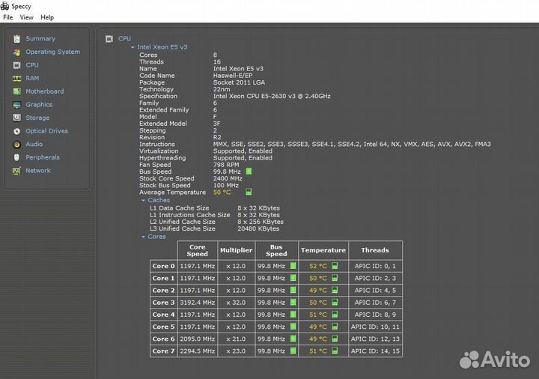Collapse the Caches section
This screenshot has height=379, width=539.
pyautogui.click(x=144, y=201)
